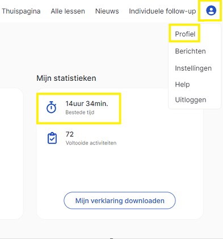This screenshot has width=223, height=239.
Task: Go to Instellingen in the dropdown
Action: (x=193, y=68)
